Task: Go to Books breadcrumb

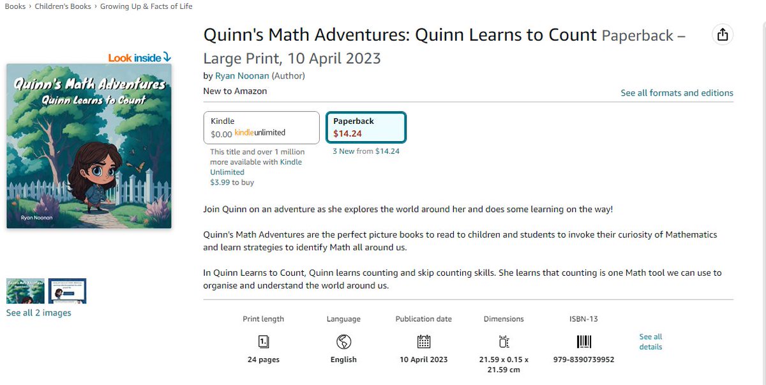Action: pyautogui.click(x=15, y=6)
